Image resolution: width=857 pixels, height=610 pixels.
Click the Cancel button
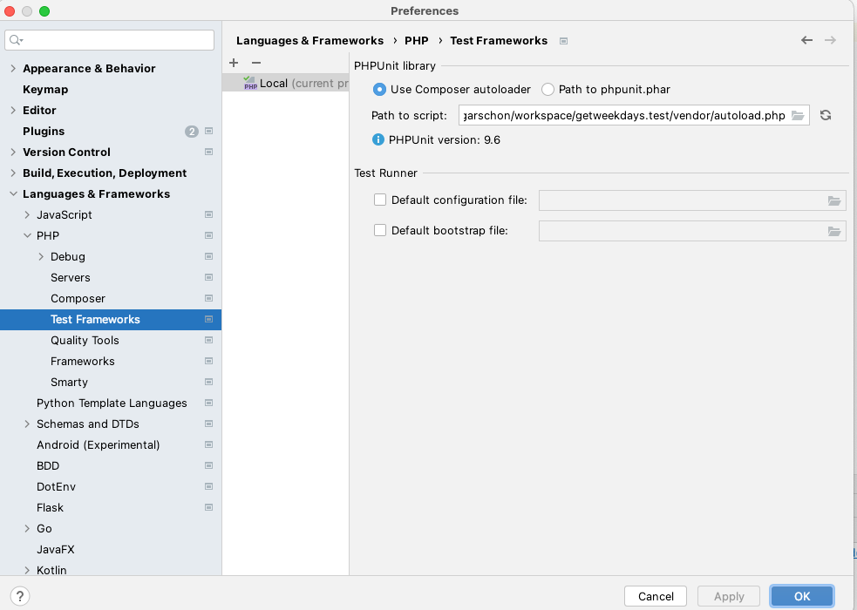[656, 596]
